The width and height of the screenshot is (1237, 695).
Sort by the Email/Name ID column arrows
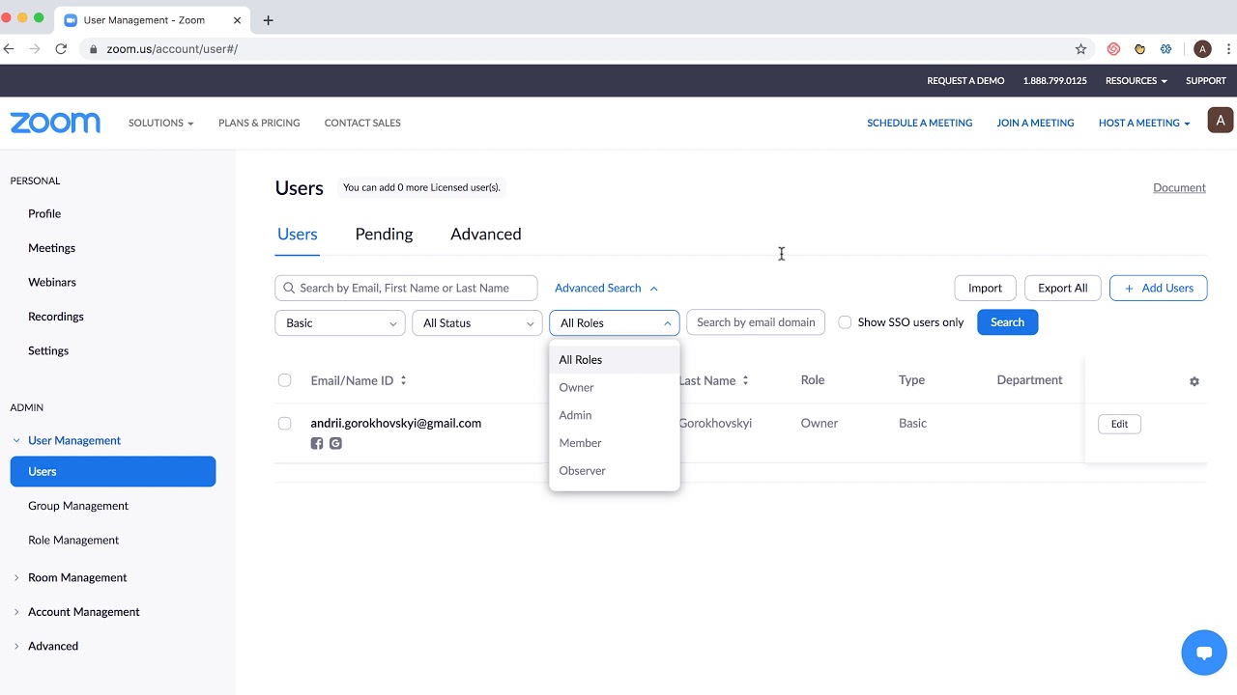(x=403, y=380)
